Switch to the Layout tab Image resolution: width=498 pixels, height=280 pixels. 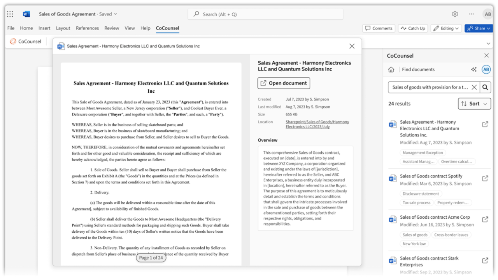(63, 28)
